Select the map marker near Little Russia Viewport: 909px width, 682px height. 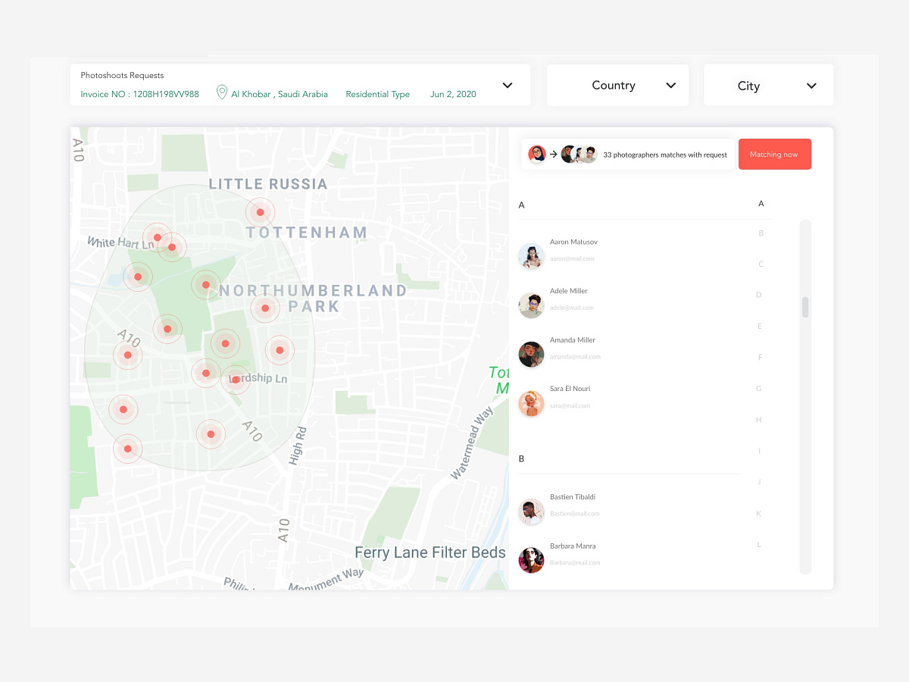pyautogui.click(x=261, y=212)
